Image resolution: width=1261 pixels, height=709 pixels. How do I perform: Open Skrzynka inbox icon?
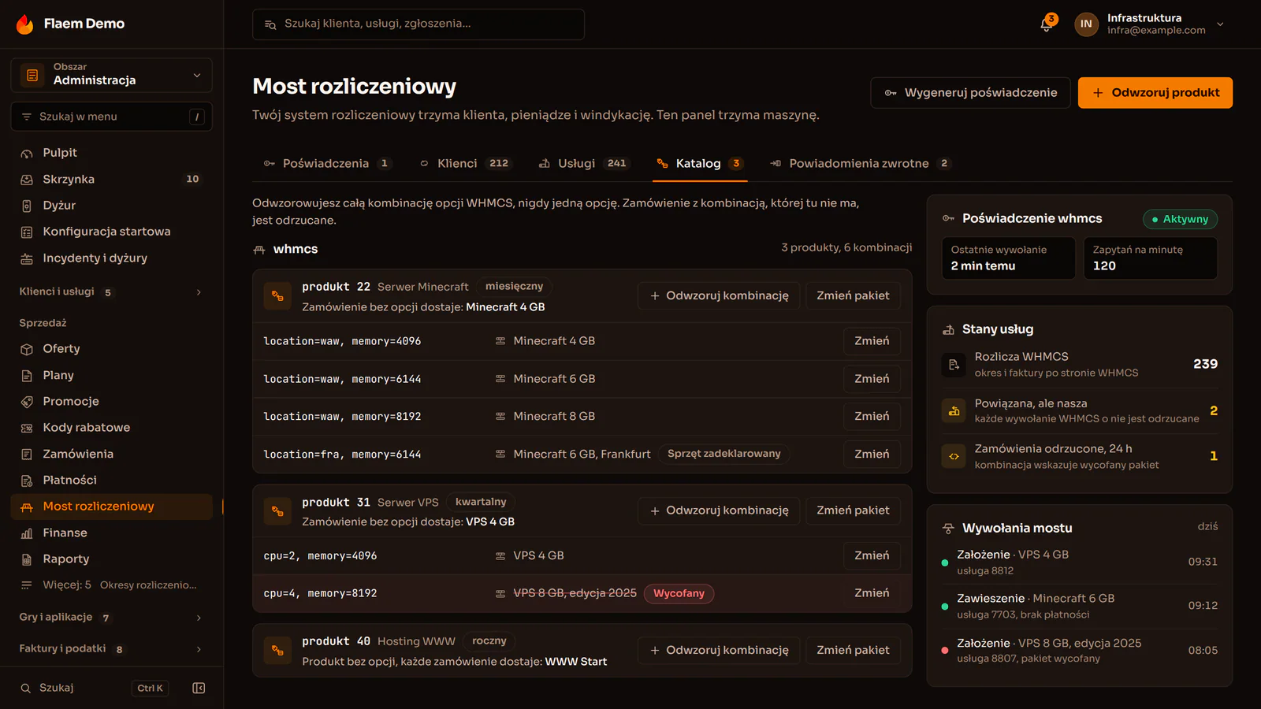coord(27,180)
